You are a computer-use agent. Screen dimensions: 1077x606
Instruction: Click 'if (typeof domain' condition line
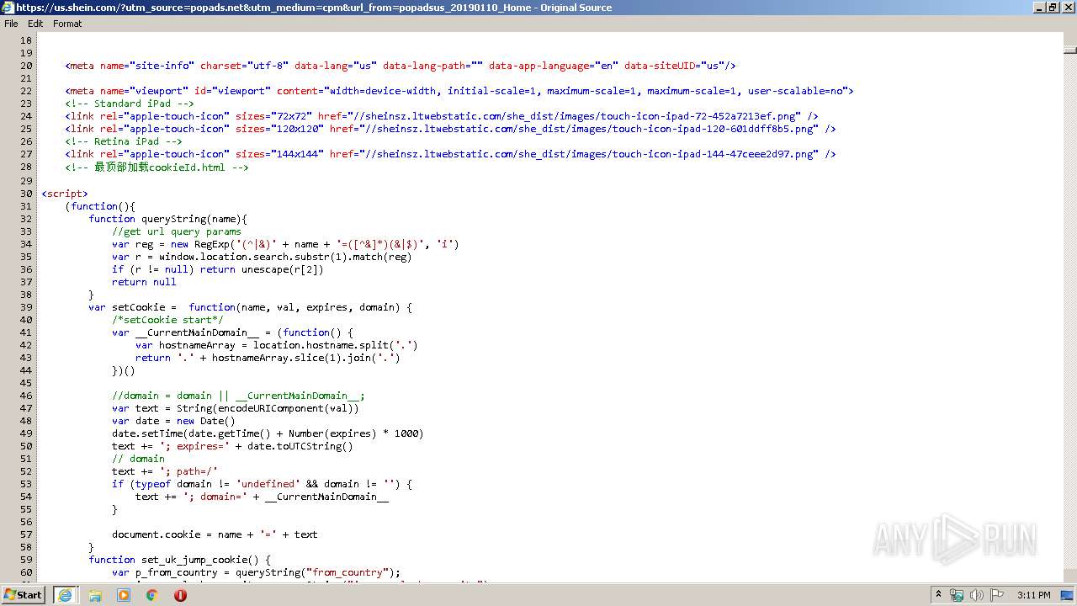tap(262, 484)
